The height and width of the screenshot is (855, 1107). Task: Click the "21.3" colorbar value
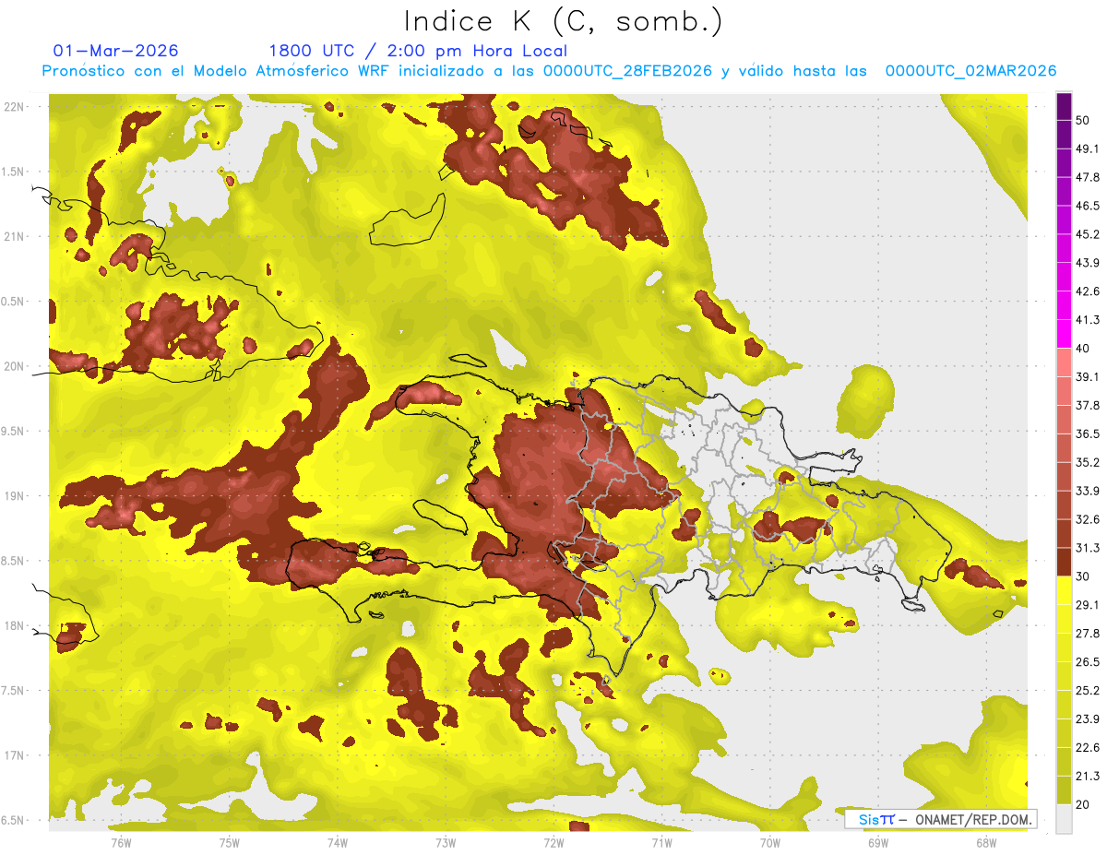tap(1088, 776)
